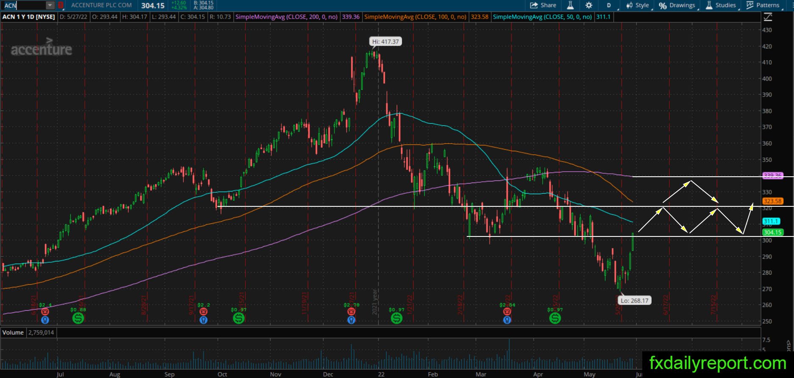Click the L: 293.44 low value
The height and width of the screenshot is (378, 794).
pos(163,17)
